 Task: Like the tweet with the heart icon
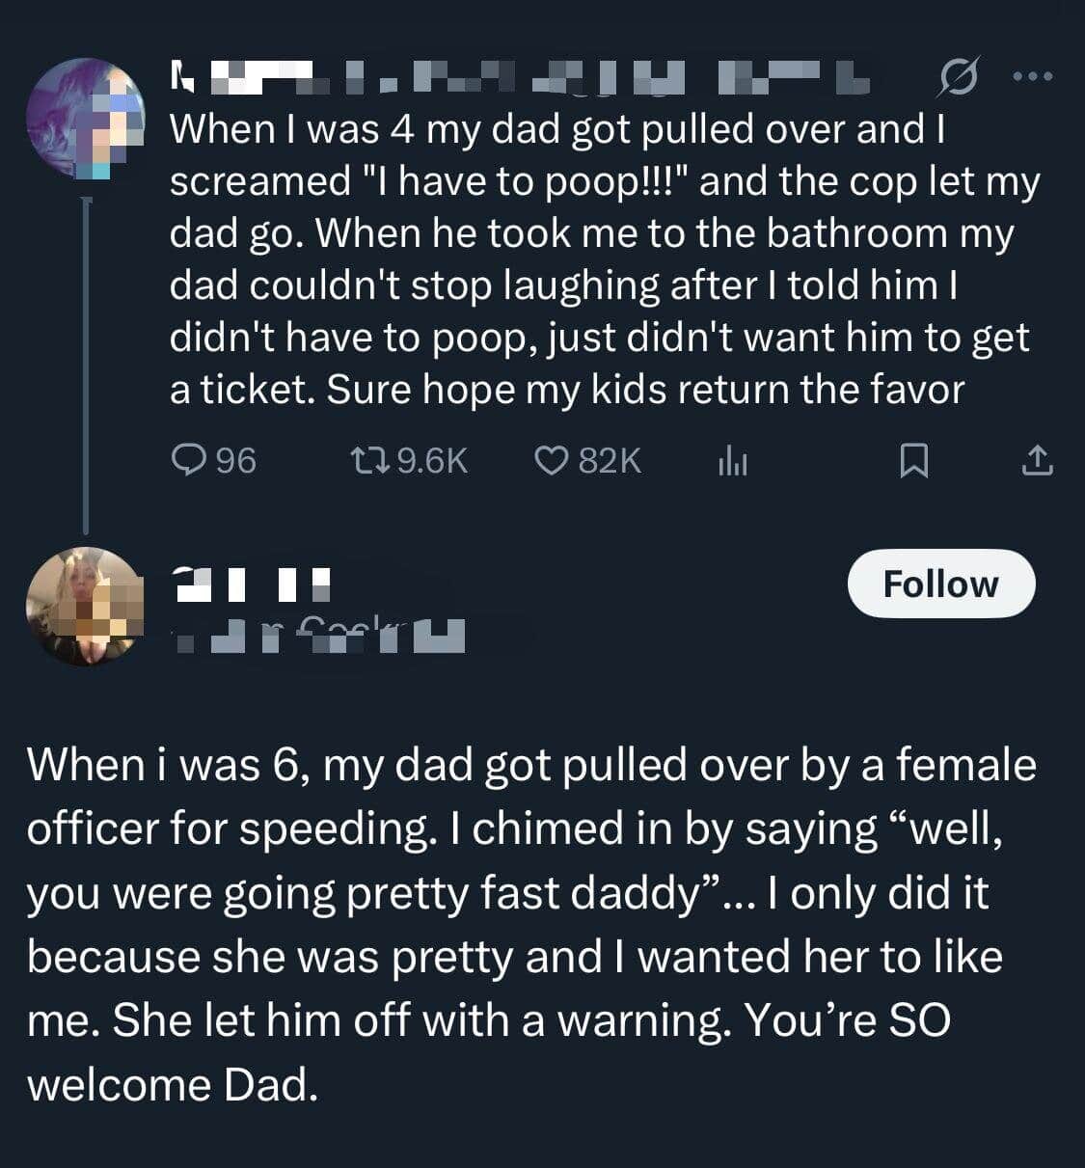coord(552,461)
